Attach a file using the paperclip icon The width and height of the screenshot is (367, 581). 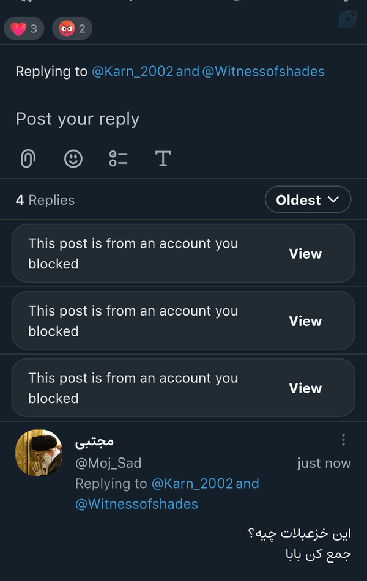point(28,158)
